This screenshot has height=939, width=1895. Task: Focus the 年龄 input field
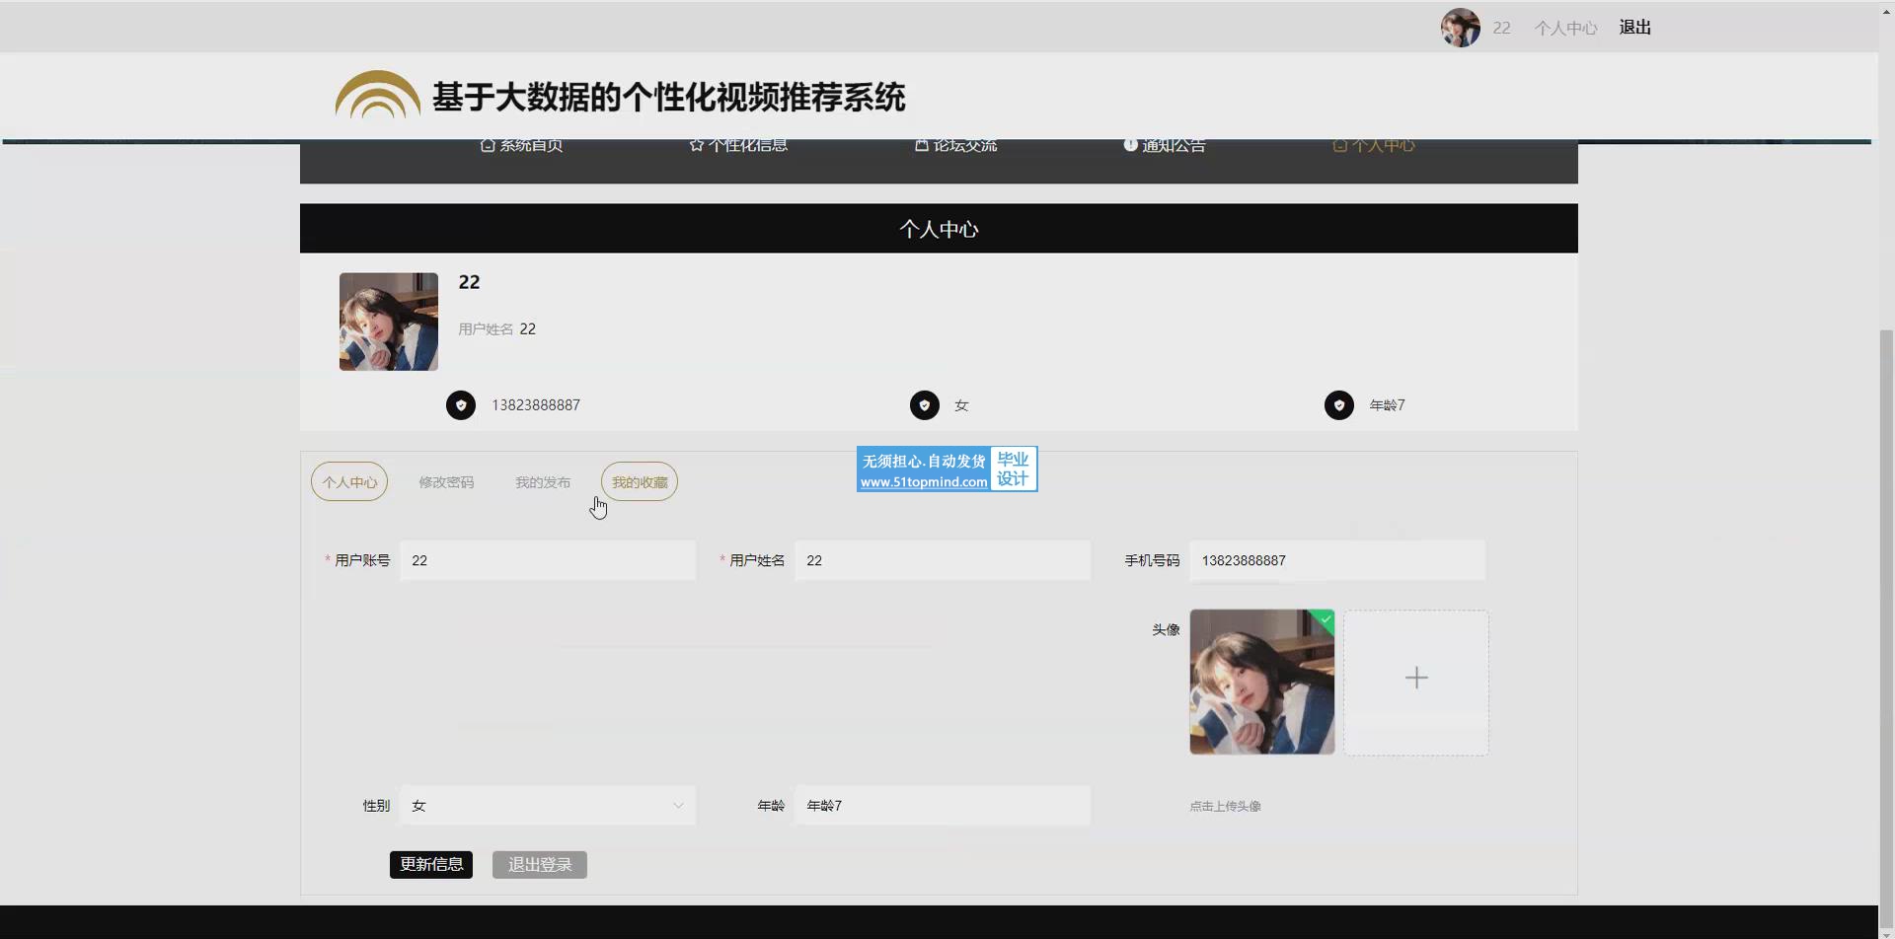tap(943, 806)
